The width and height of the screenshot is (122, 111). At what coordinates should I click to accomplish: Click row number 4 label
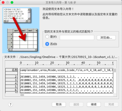pyautogui.click(x=12, y=83)
